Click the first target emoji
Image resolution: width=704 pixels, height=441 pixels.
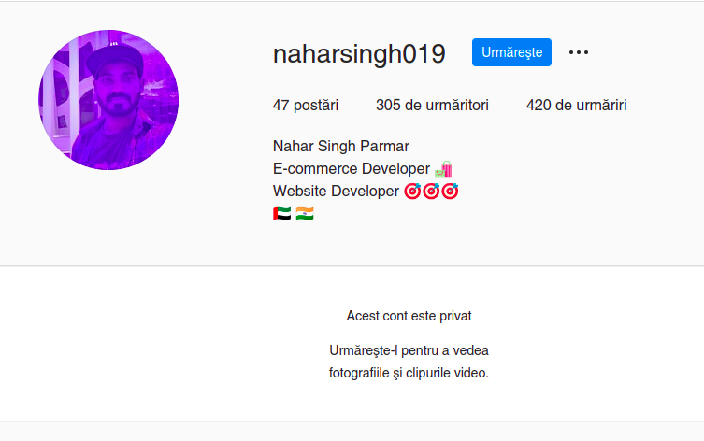412,192
